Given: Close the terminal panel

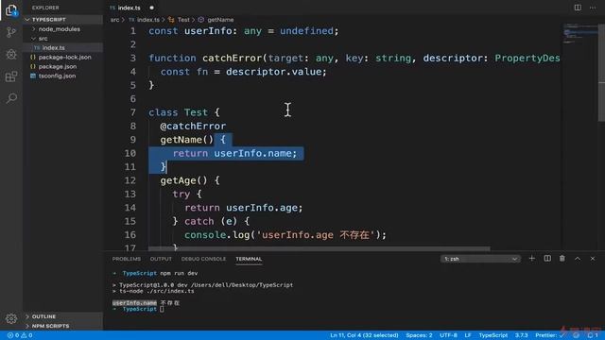Looking at the screenshot, I should 593,259.
